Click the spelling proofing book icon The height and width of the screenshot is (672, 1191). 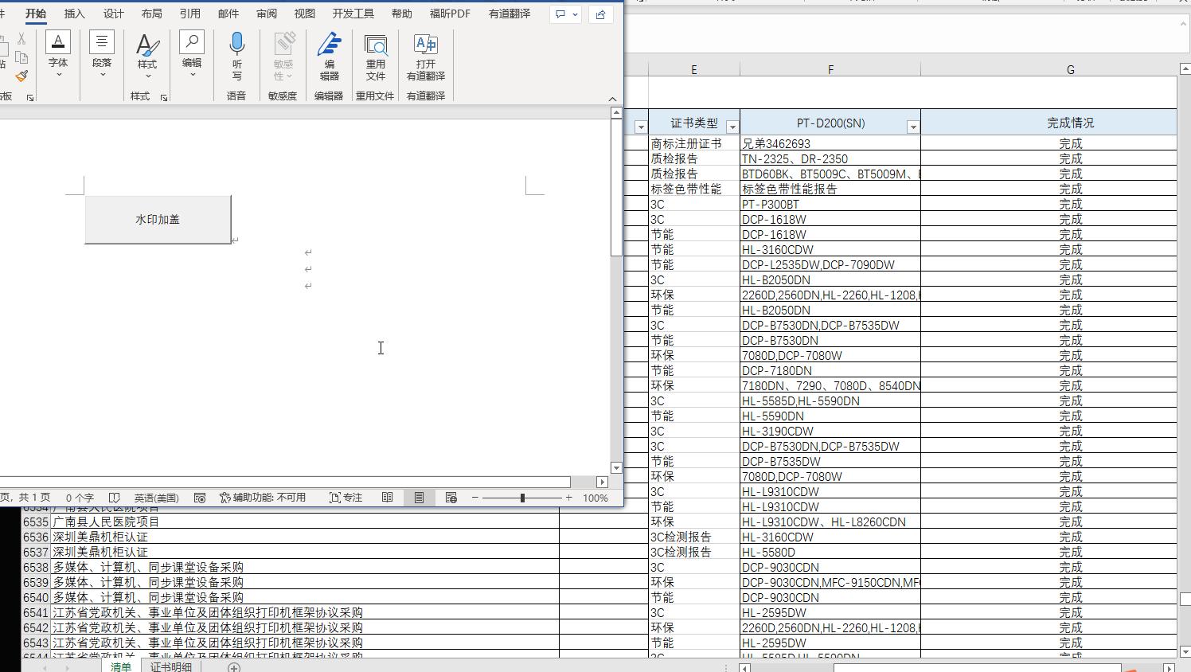click(x=114, y=498)
